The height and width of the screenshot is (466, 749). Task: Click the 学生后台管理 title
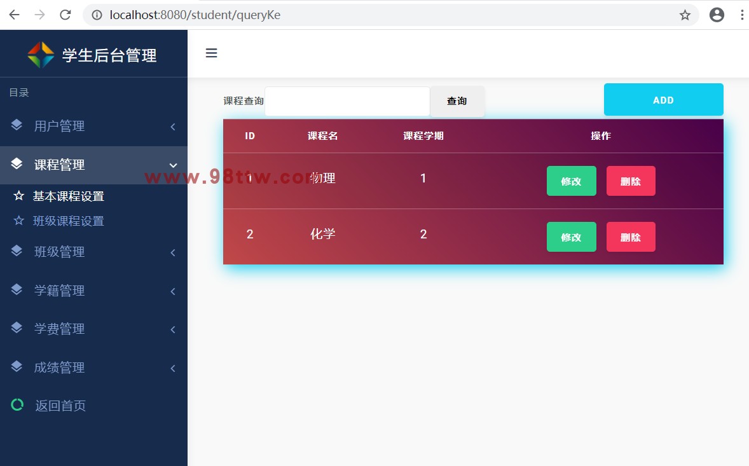click(x=109, y=55)
